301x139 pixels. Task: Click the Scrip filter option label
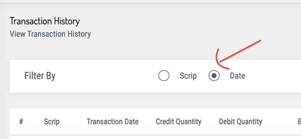(x=188, y=76)
